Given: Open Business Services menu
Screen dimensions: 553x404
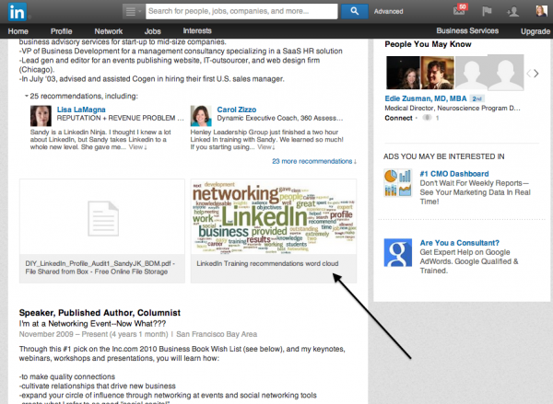Looking at the screenshot, I should click(467, 31).
